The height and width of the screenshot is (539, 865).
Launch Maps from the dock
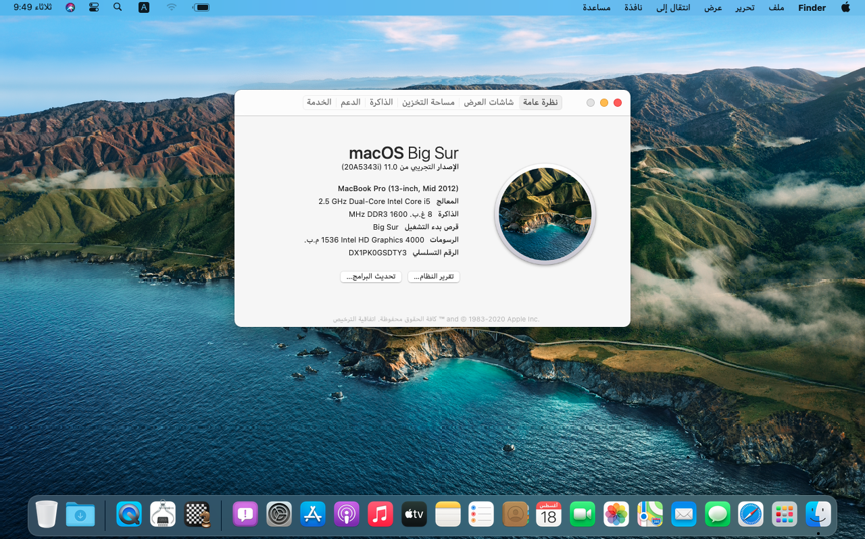(x=650, y=514)
